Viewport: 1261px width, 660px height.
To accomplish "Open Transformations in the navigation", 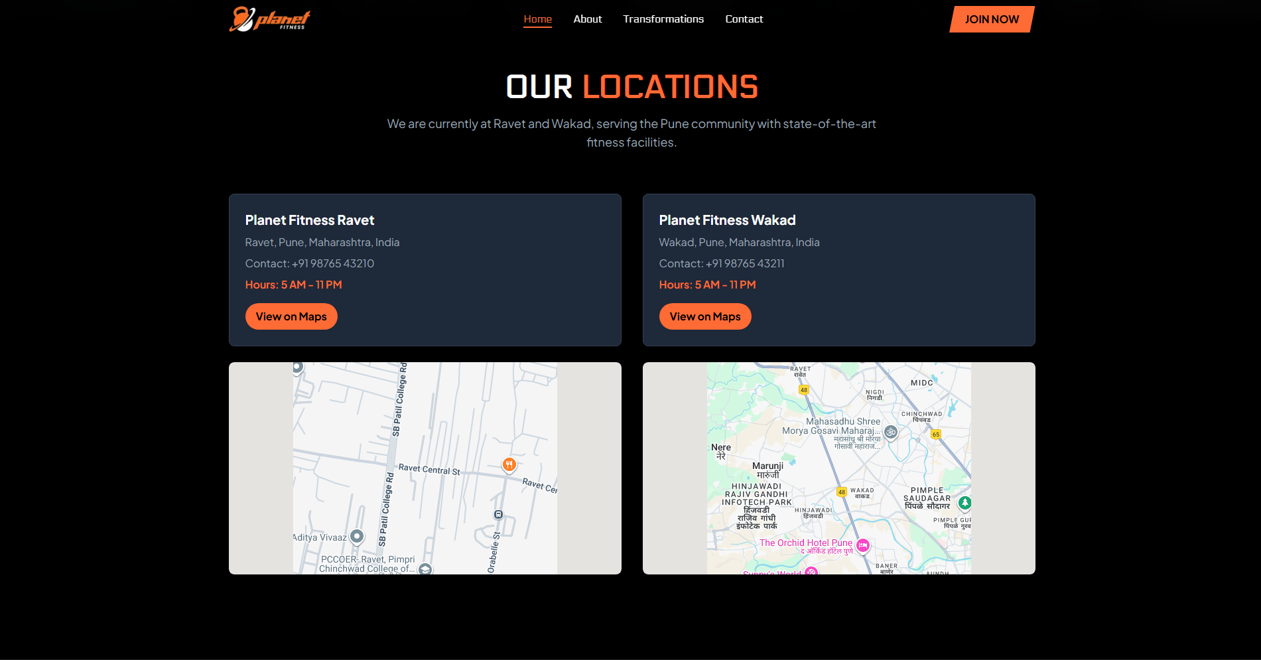I will [x=663, y=19].
